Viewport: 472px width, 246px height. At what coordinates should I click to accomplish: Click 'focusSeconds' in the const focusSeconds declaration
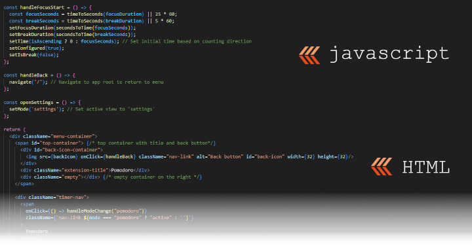tap(42, 14)
